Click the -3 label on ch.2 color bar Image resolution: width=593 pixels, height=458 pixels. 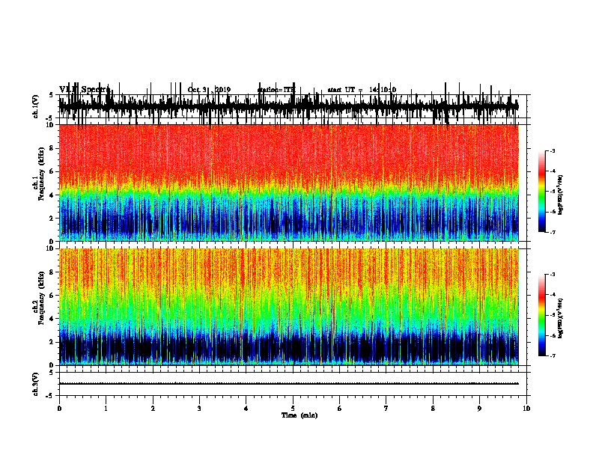point(552,275)
